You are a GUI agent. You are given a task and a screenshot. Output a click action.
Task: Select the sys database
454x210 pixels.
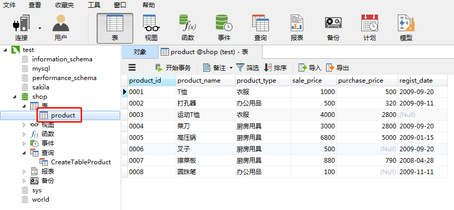37,190
